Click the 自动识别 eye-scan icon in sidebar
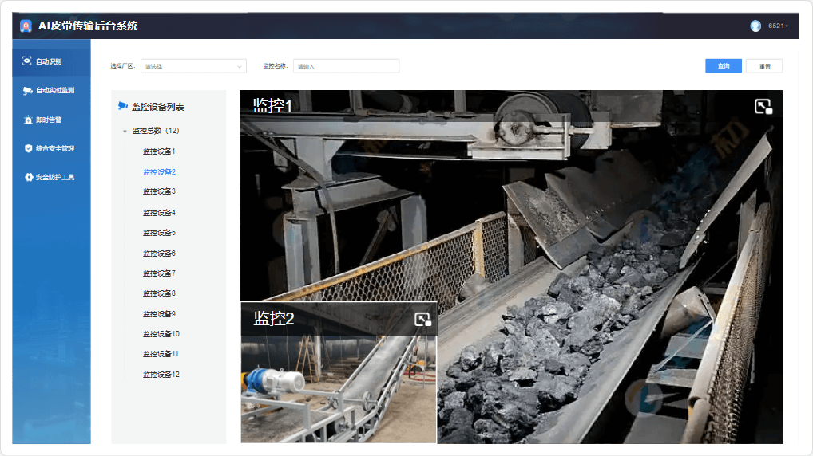813x456 pixels. pos(27,61)
